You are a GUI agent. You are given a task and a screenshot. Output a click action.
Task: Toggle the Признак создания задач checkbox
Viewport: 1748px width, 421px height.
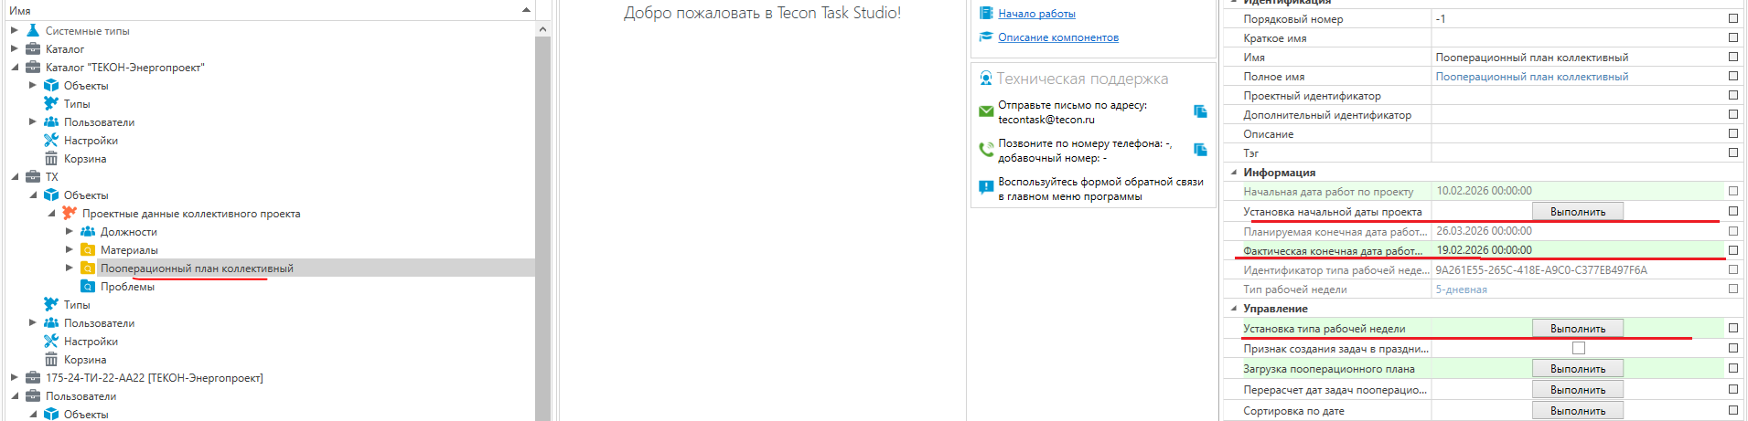(1578, 348)
